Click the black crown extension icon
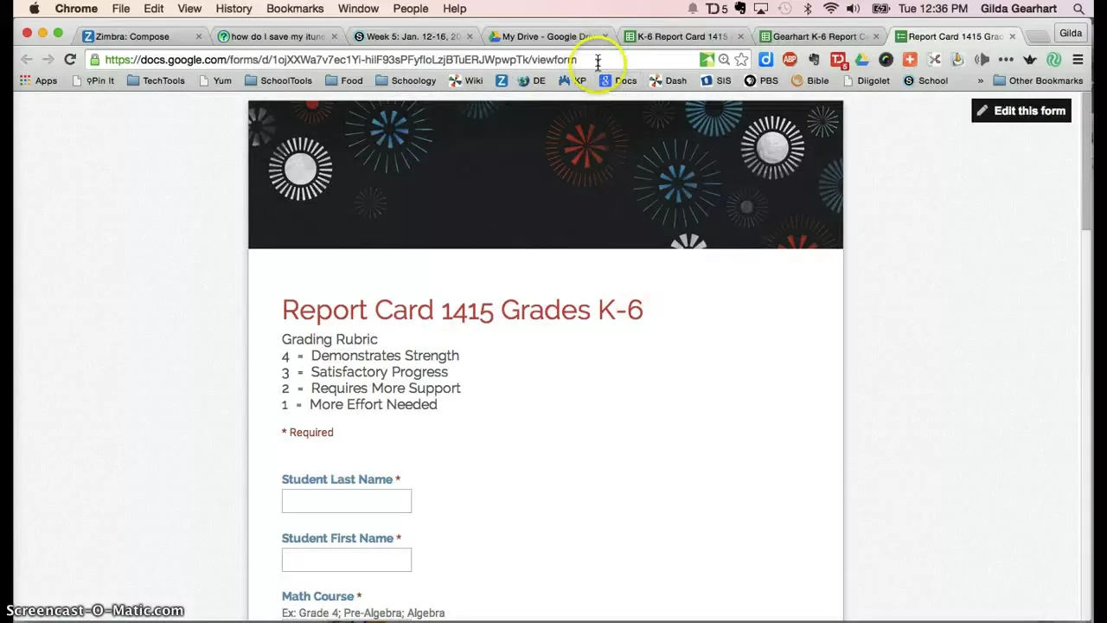The image size is (1107, 623). [1029, 60]
